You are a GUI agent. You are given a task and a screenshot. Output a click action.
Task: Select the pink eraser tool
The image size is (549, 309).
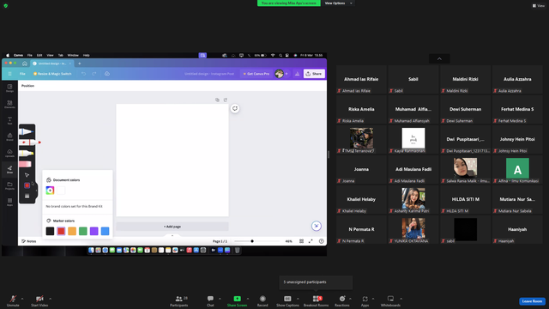point(25,164)
